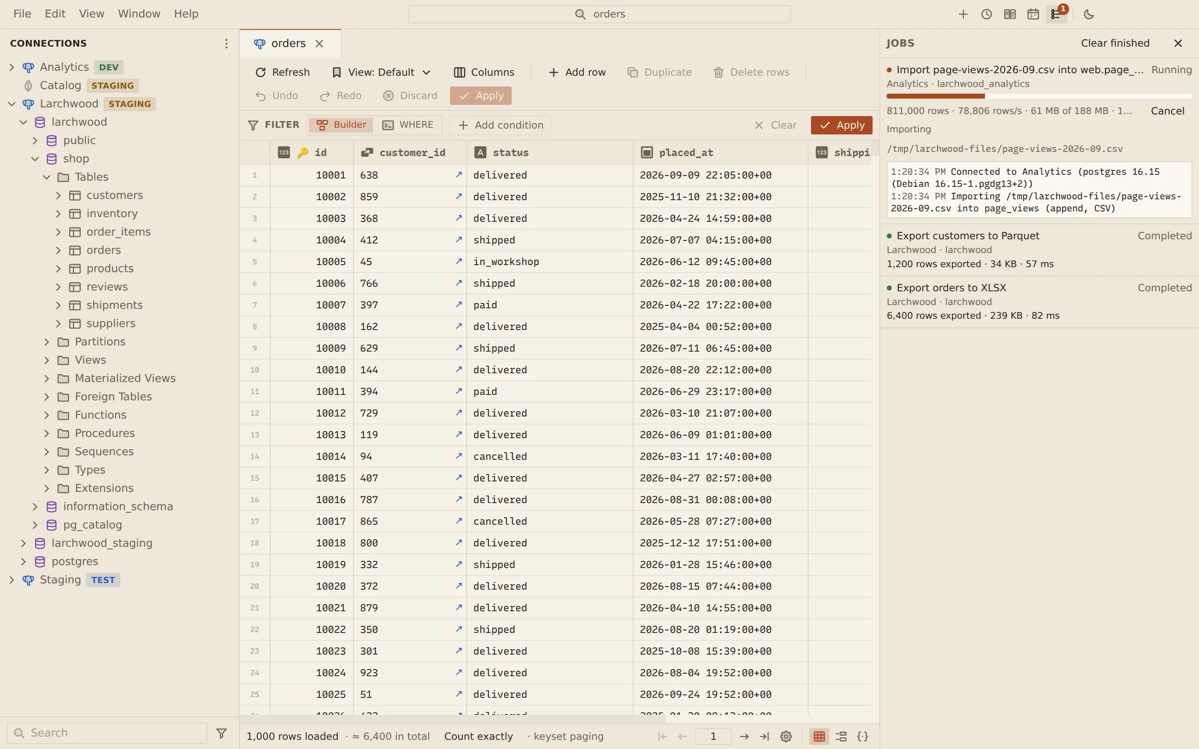Click the top orders search box

[599, 15]
